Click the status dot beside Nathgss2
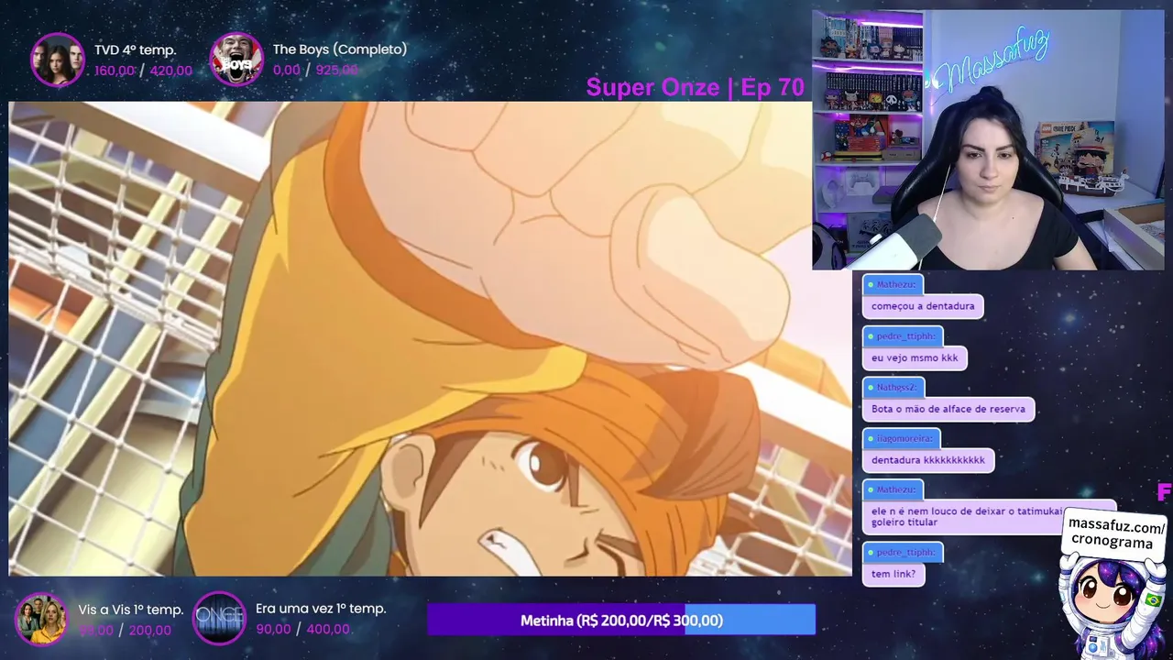 [871, 388]
